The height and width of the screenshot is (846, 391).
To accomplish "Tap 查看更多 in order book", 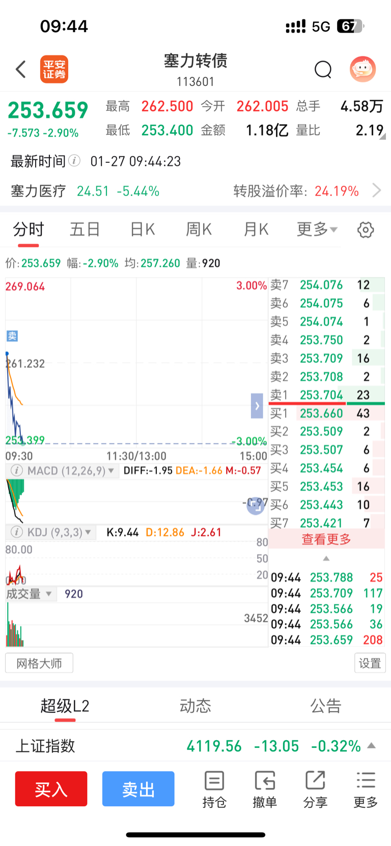I will pyautogui.click(x=326, y=539).
